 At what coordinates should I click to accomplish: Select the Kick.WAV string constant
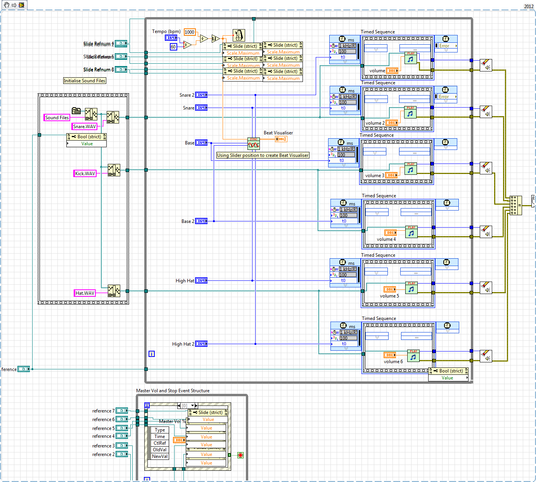(x=85, y=174)
